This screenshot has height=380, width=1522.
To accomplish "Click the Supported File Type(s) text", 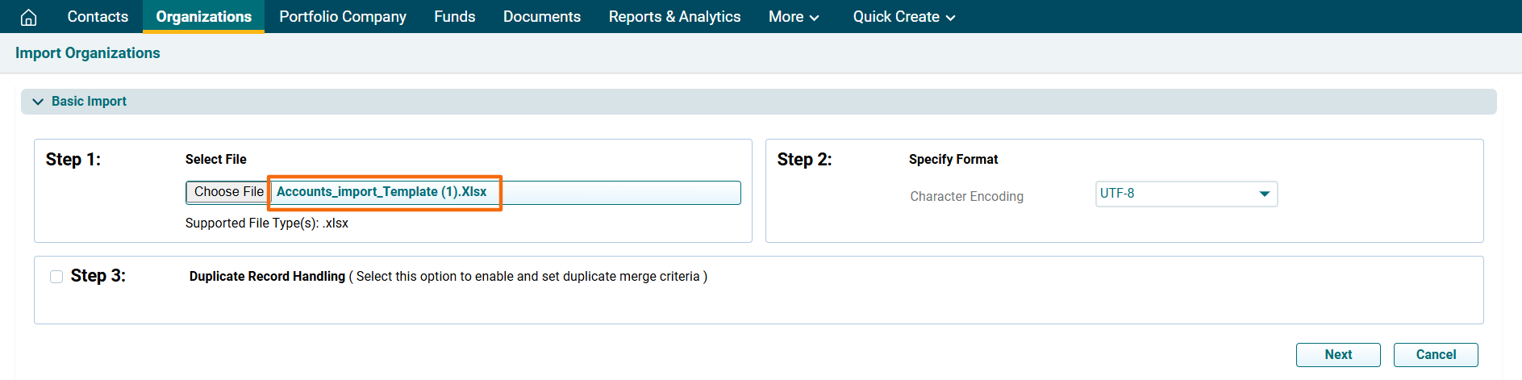I will (267, 223).
